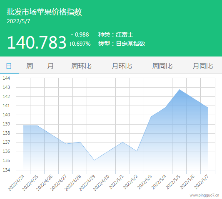Switch to the 周 weekly tab
The height and width of the screenshot is (199, 222).
click(x=30, y=66)
